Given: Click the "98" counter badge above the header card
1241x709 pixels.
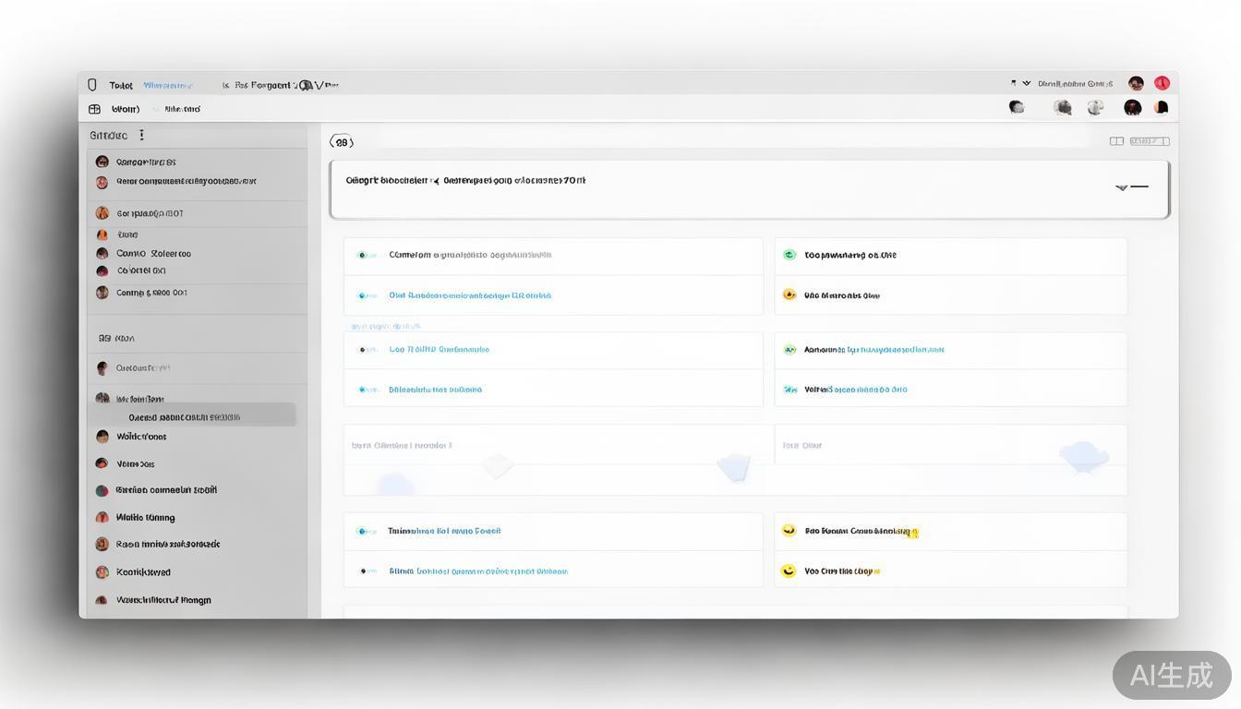Looking at the screenshot, I should coord(342,142).
